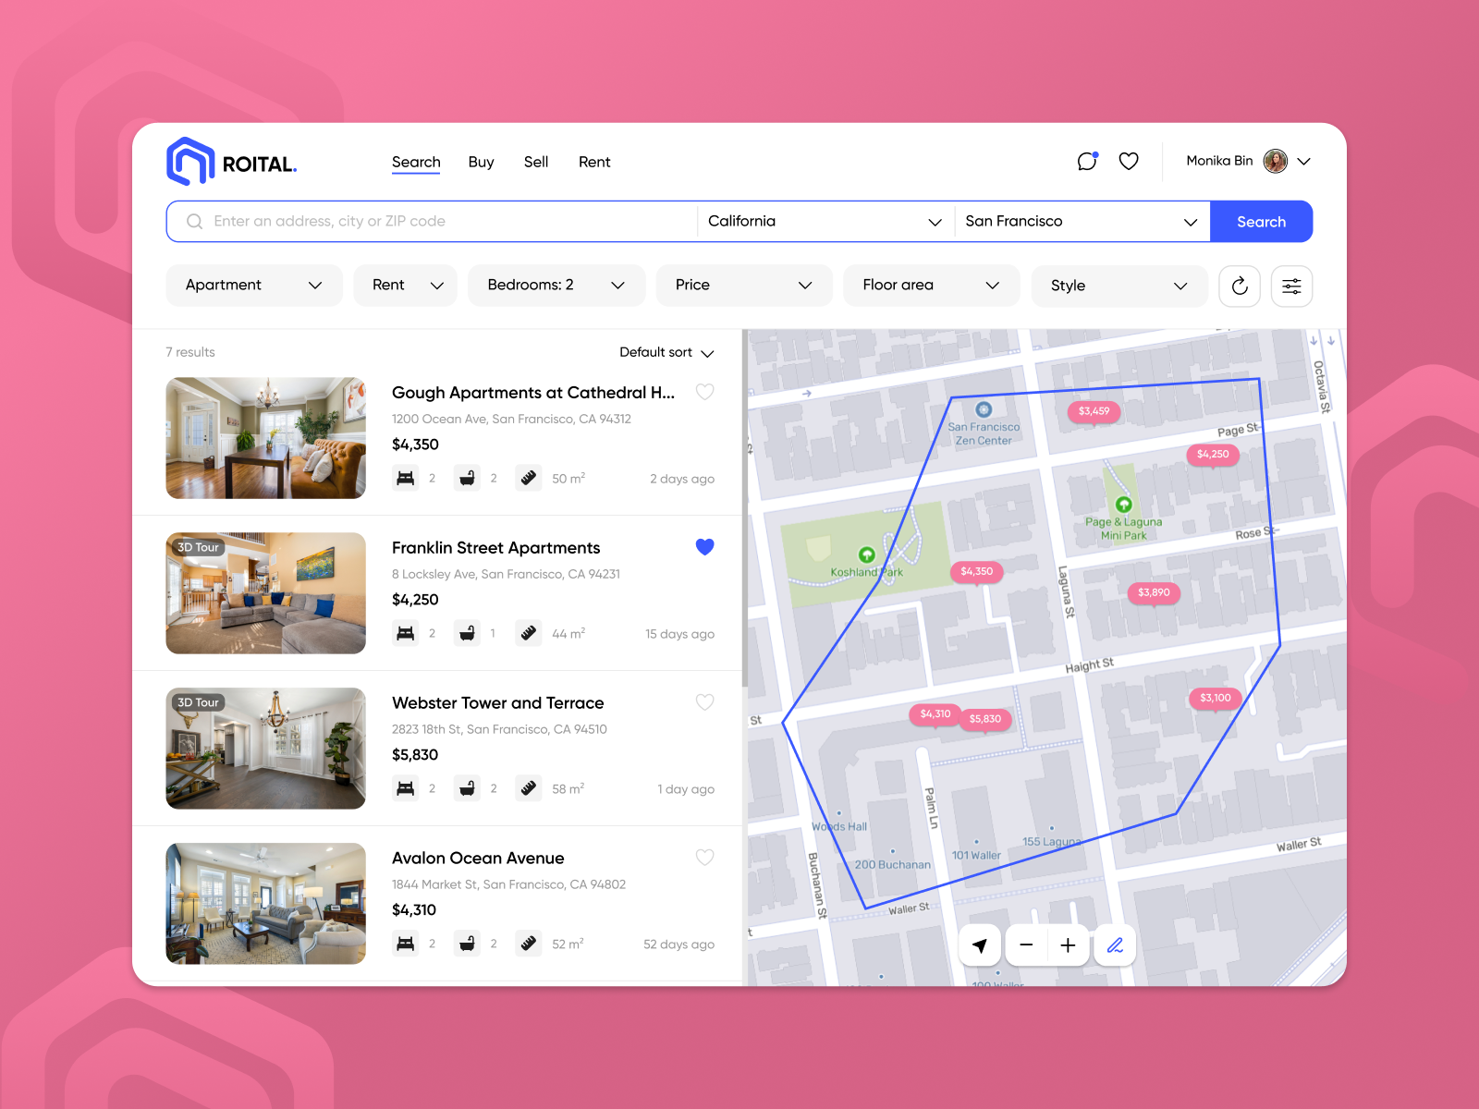
Task: Select the map draw area pen tool
Action: click(1115, 945)
